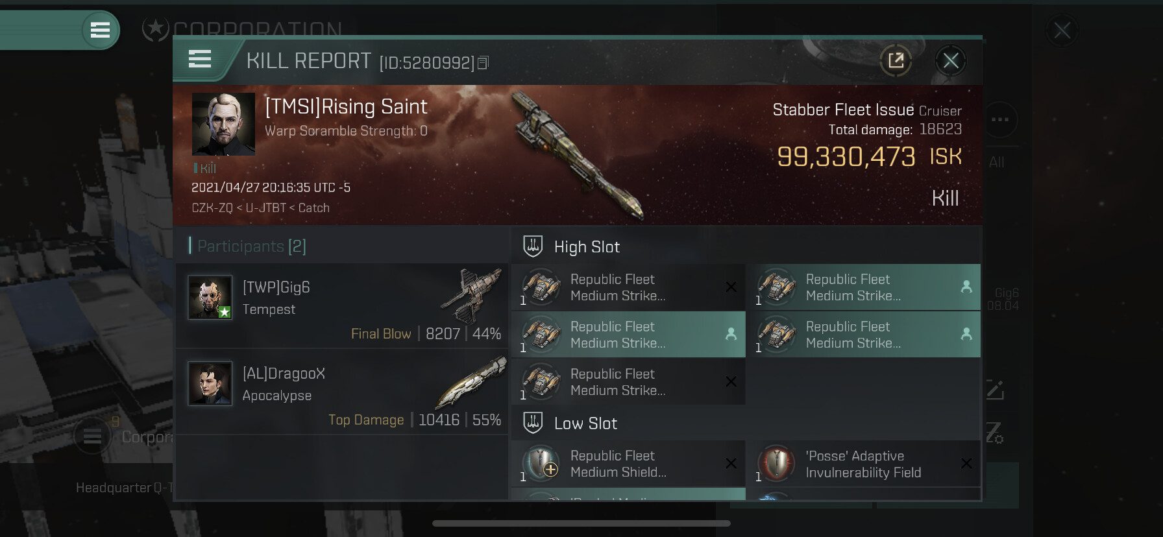Open the kill report hamburger menu
This screenshot has width=1163, height=537.
(200, 59)
